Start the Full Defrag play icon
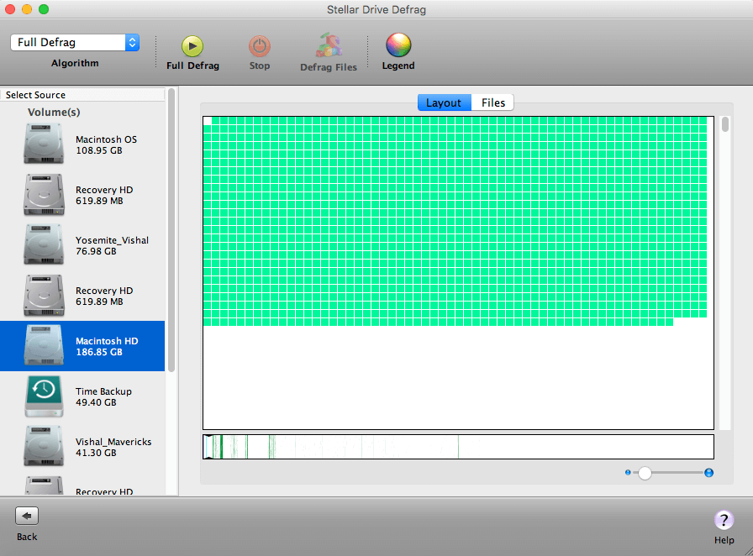The image size is (753, 556). (x=192, y=46)
